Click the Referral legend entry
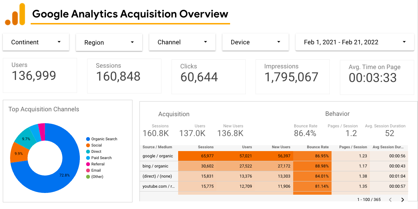 point(95,164)
